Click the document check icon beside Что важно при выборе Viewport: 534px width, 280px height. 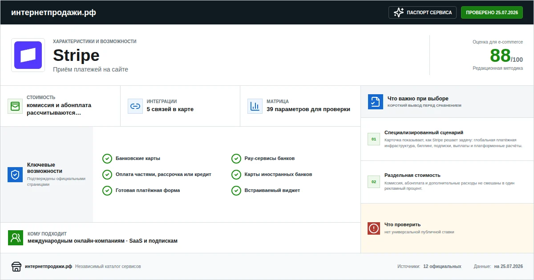376,102
